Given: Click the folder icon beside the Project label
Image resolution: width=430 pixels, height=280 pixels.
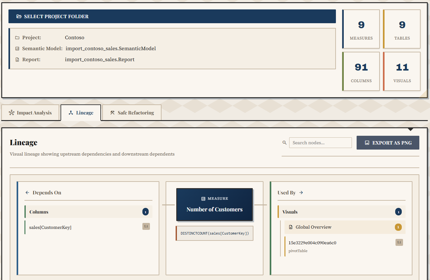Looking at the screenshot, I should tap(17, 37).
